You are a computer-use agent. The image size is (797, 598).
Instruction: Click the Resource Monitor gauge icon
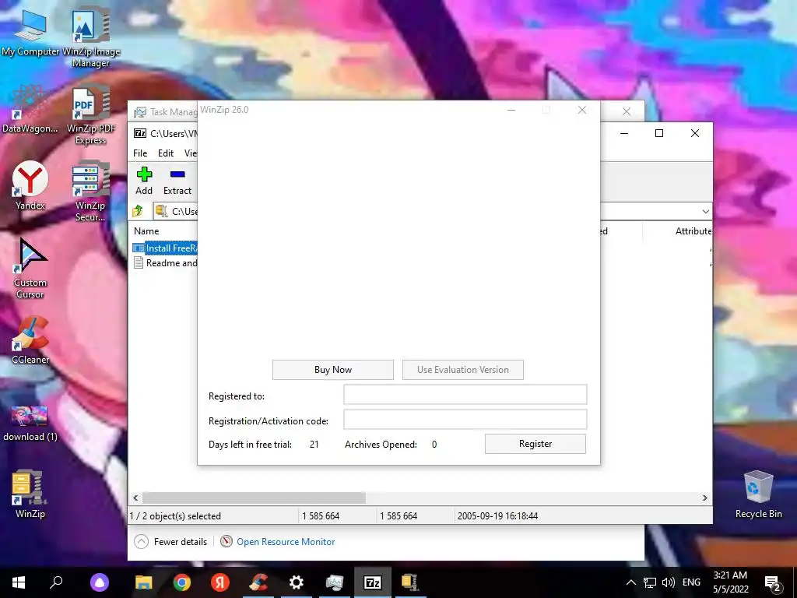point(226,542)
